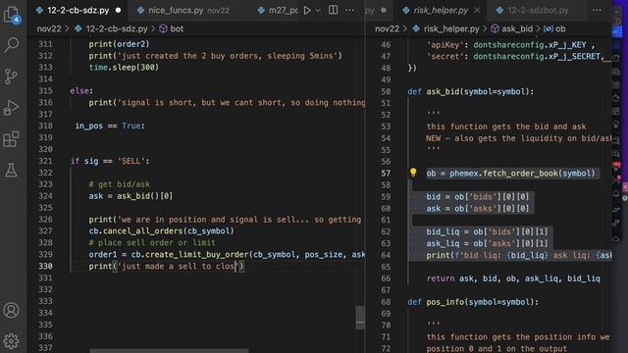The width and height of the screenshot is (628, 353).
Task: Click "bid_liq = ob['bids'][0][1]" line
Action: pyautogui.click(x=487, y=231)
